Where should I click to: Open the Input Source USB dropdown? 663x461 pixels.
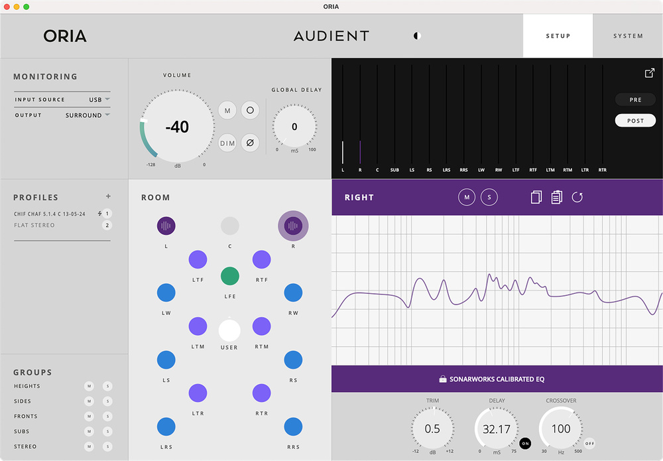tap(99, 99)
